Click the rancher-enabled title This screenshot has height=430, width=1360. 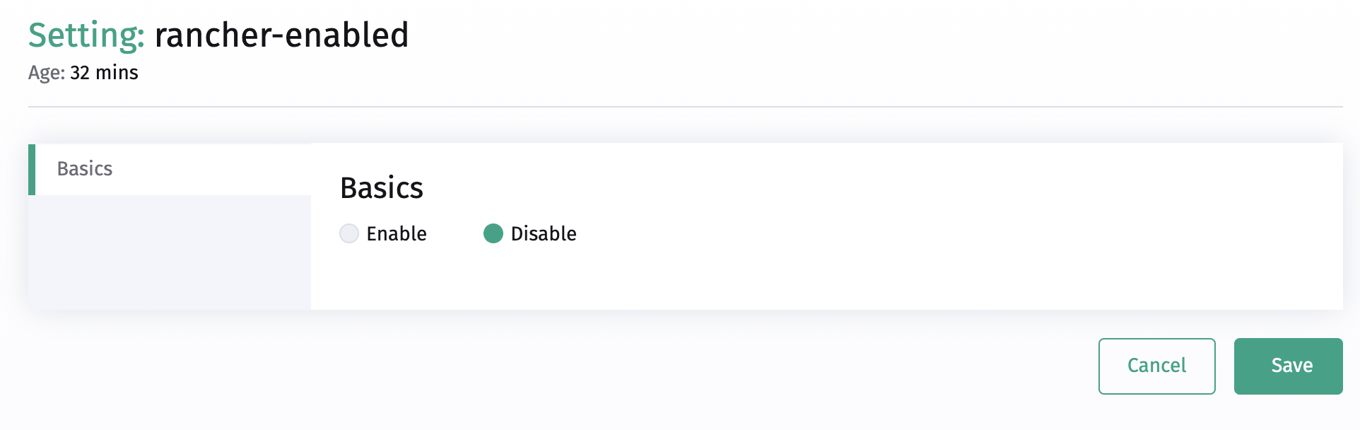282,34
